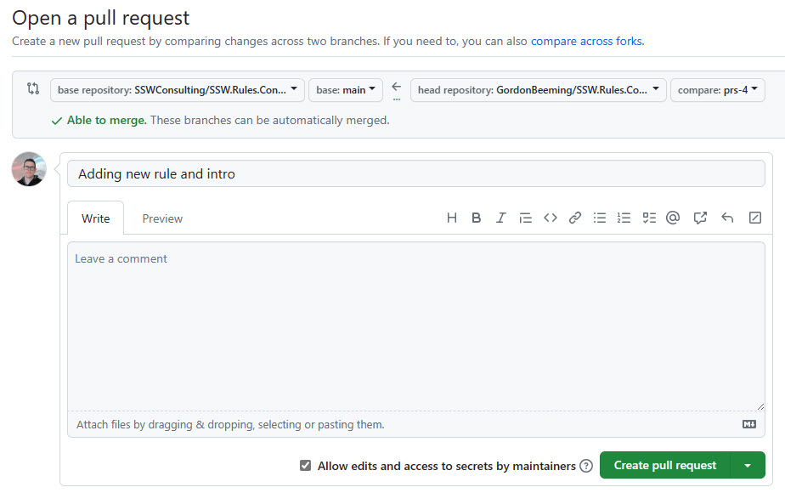Mention a user with @ icon
Screen dimensions: 785x493
click(x=673, y=218)
